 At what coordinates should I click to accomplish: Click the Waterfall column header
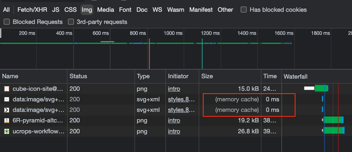click(317, 76)
